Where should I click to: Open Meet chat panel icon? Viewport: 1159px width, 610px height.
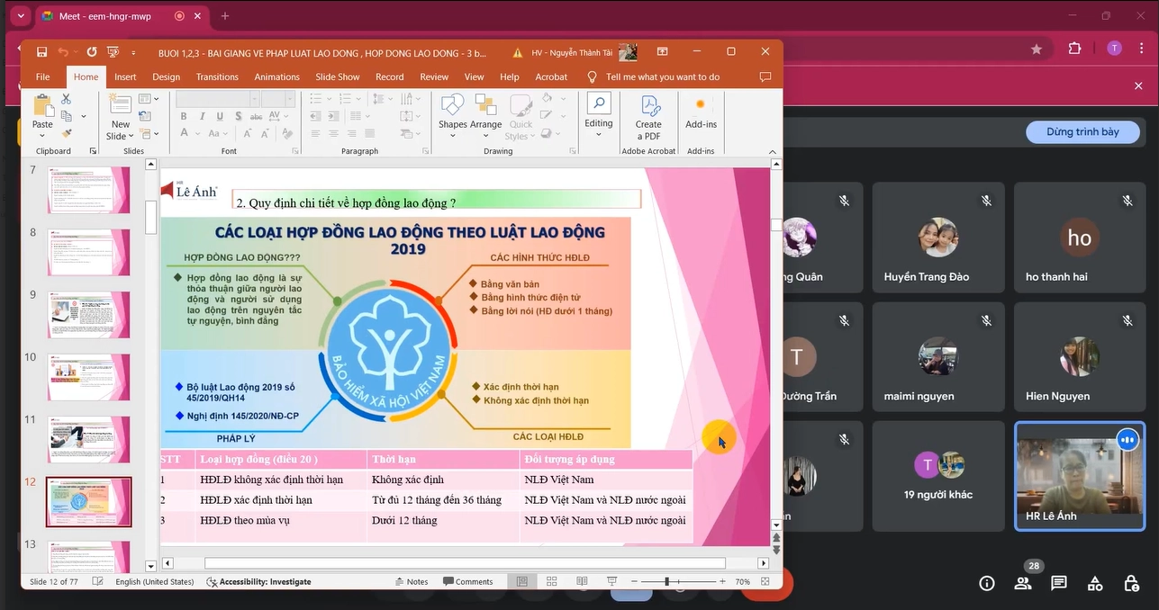coord(1059,583)
